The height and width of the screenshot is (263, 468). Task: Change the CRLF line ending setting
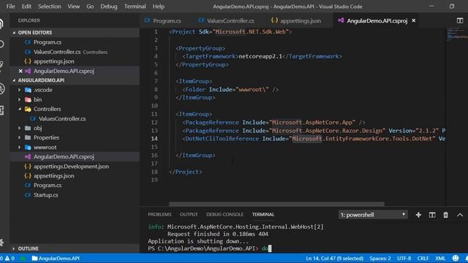(423, 258)
